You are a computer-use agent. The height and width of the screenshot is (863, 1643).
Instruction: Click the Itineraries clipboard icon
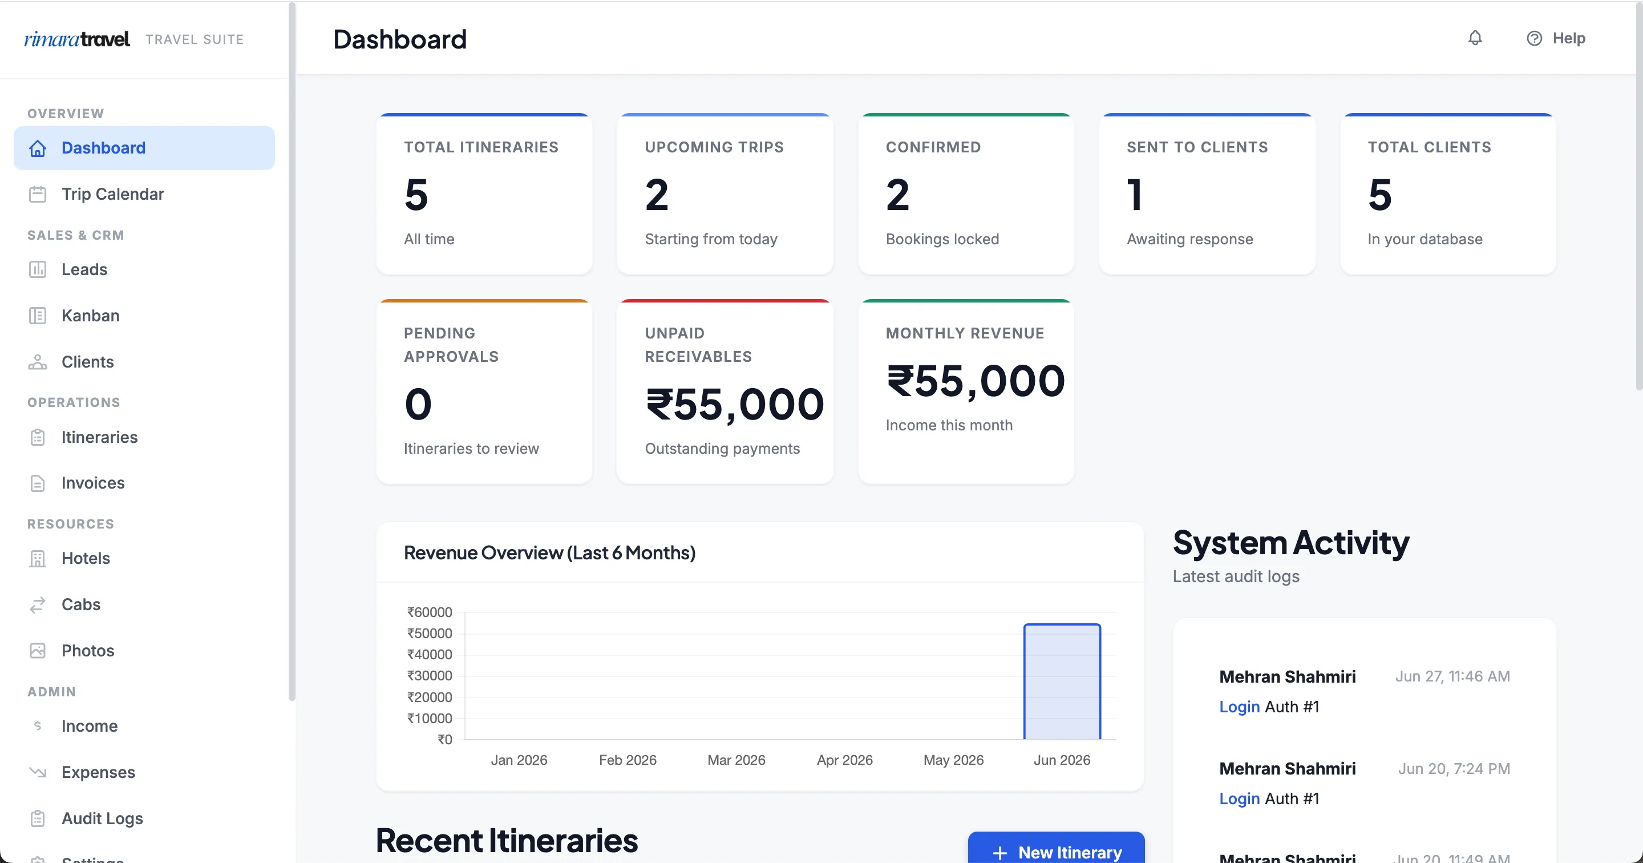[38, 437]
